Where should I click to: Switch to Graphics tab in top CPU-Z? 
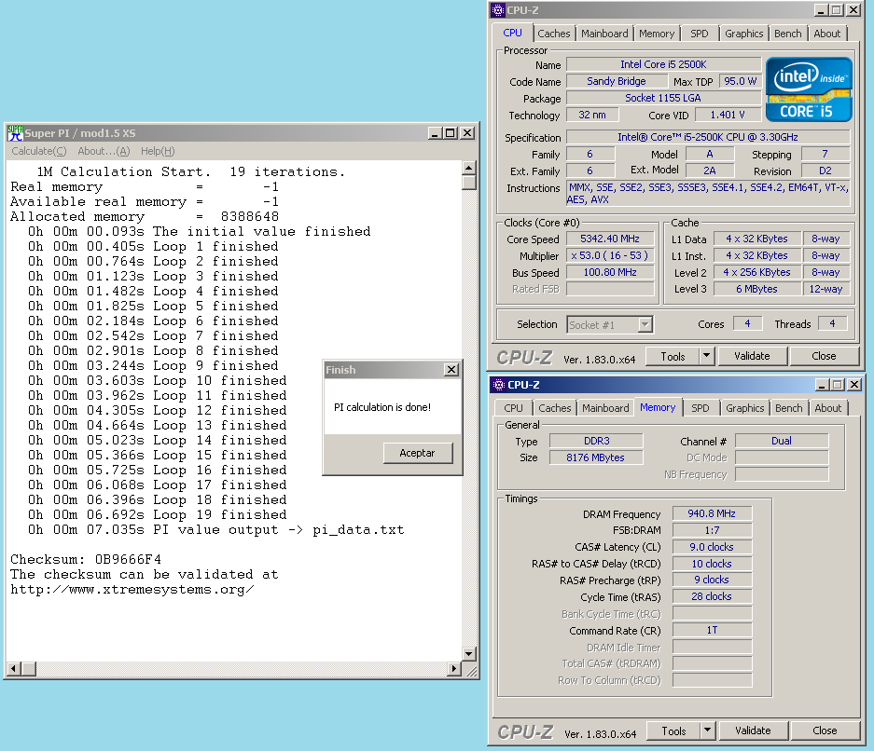[744, 34]
